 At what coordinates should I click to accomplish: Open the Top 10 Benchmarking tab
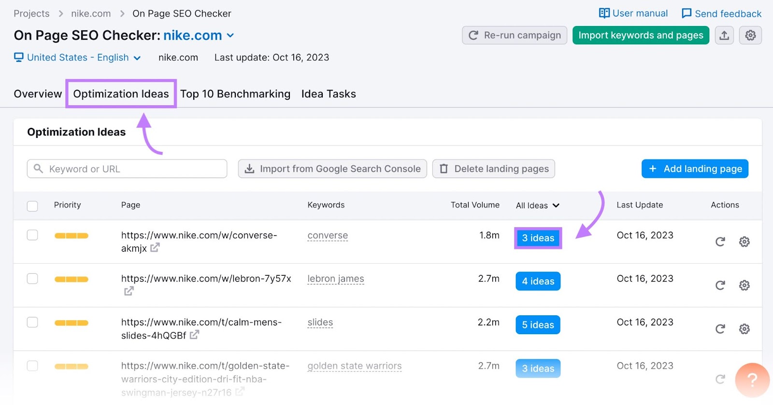tap(235, 94)
